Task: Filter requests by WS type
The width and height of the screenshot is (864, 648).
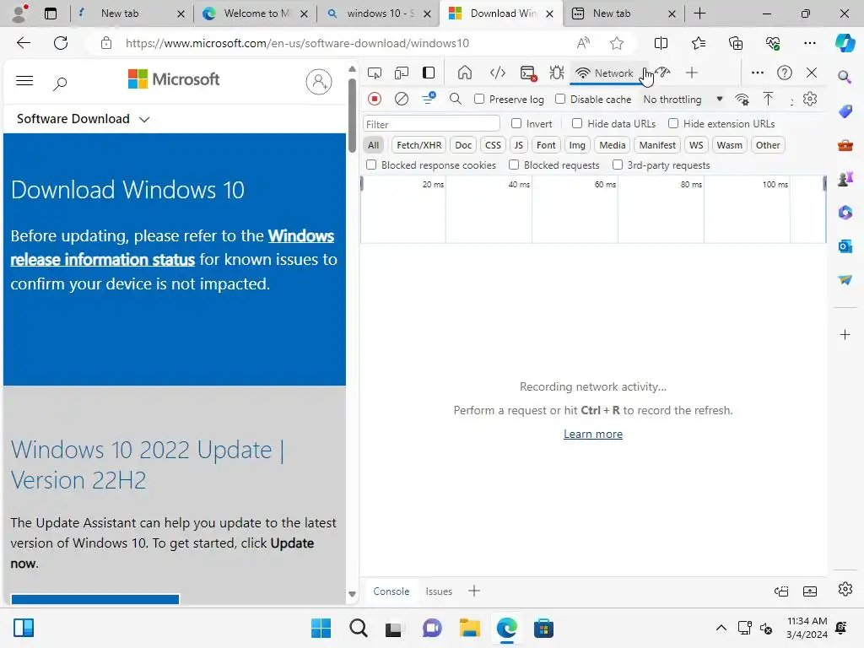Action: (x=696, y=145)
